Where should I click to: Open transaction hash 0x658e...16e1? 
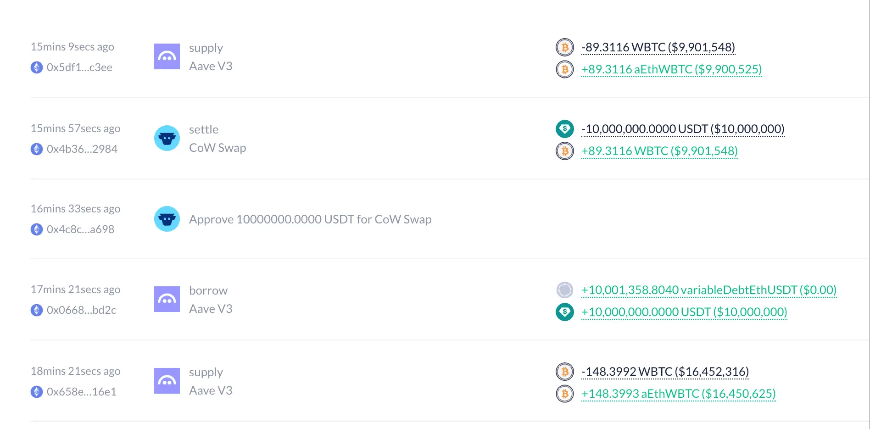coord(81,392)
